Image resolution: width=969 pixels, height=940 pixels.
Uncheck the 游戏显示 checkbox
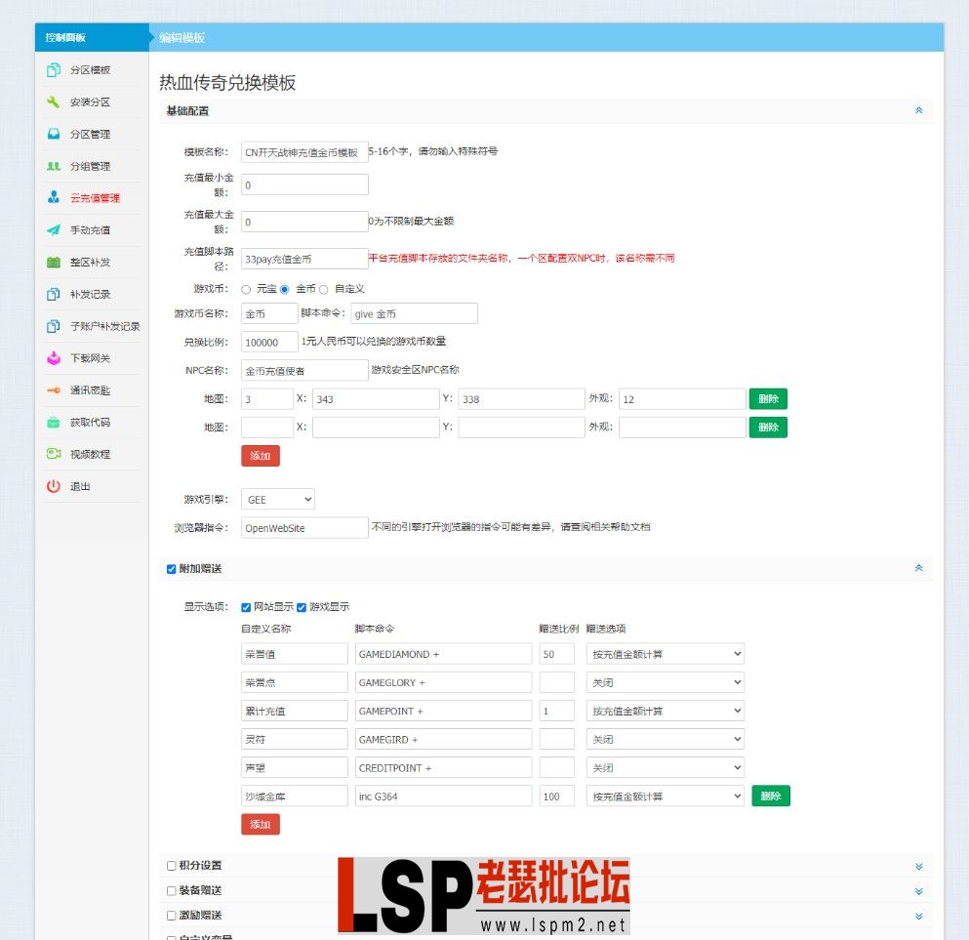point(300,607)
